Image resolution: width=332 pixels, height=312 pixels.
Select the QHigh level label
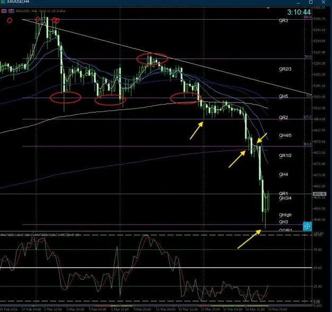pyautogui.click(x=285, y=215)
